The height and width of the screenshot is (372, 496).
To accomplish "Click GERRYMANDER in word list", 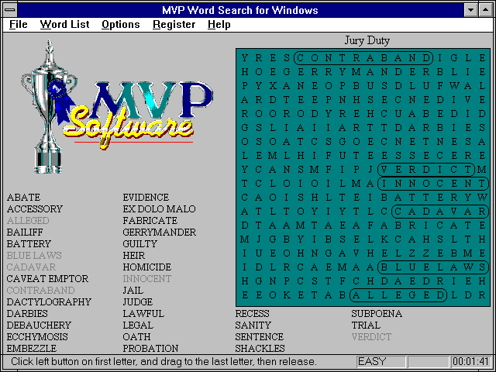I will click(x=160, y=232).
